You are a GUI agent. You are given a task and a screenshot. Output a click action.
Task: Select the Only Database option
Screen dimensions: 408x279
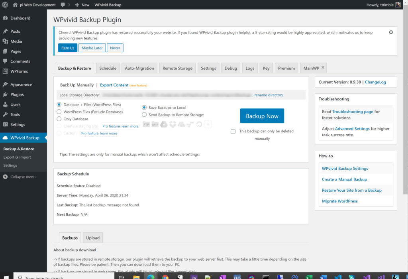point(59,119)
